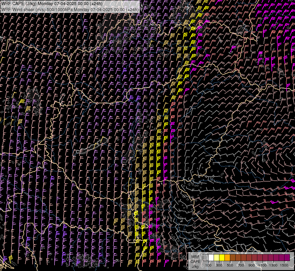Click the legend value 900
This screenshot has height=271, width=295.
point(252,265)
